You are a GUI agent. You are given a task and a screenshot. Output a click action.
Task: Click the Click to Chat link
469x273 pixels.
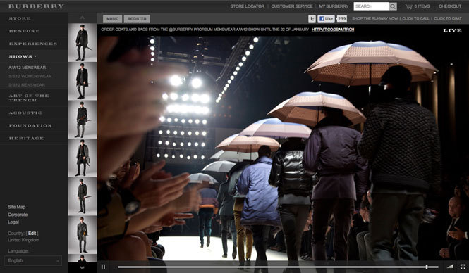(x=448, y=18)
